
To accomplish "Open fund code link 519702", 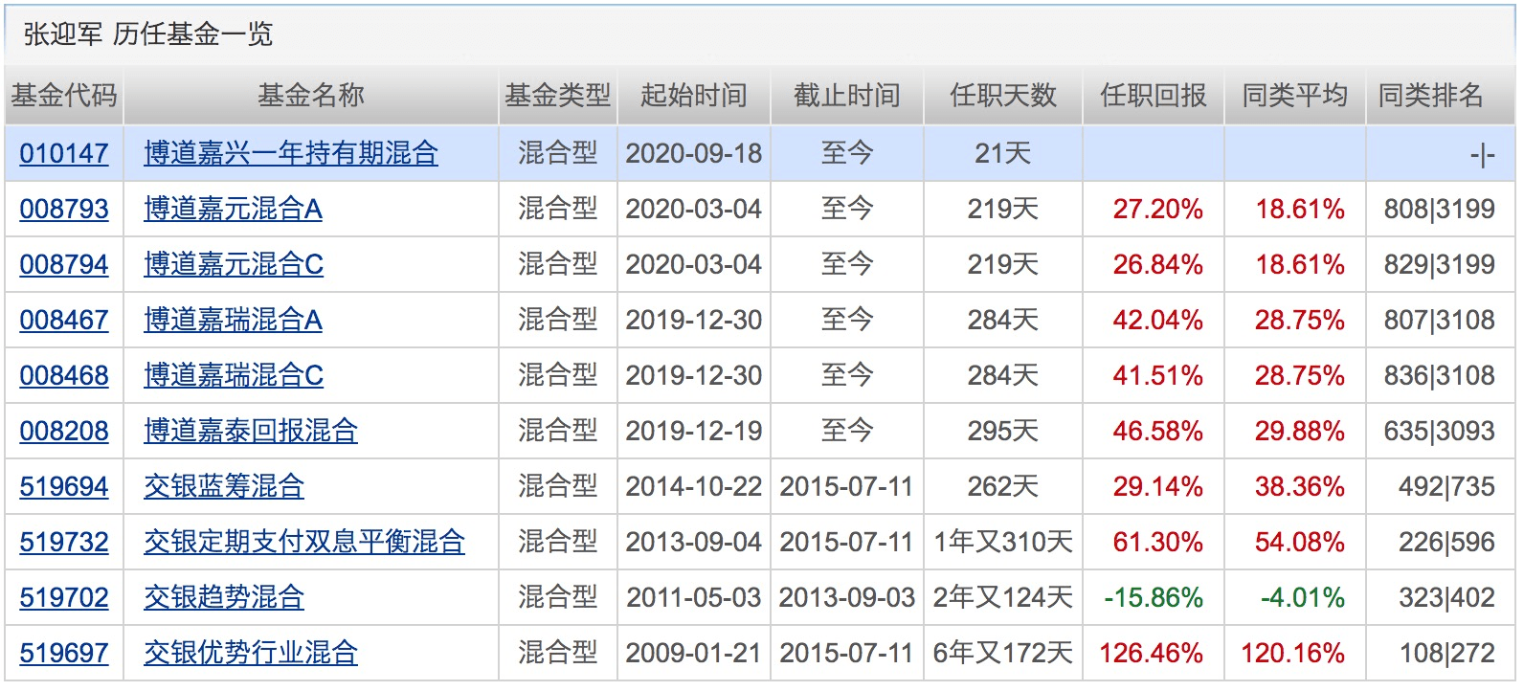I will click(x=64, y=597).
